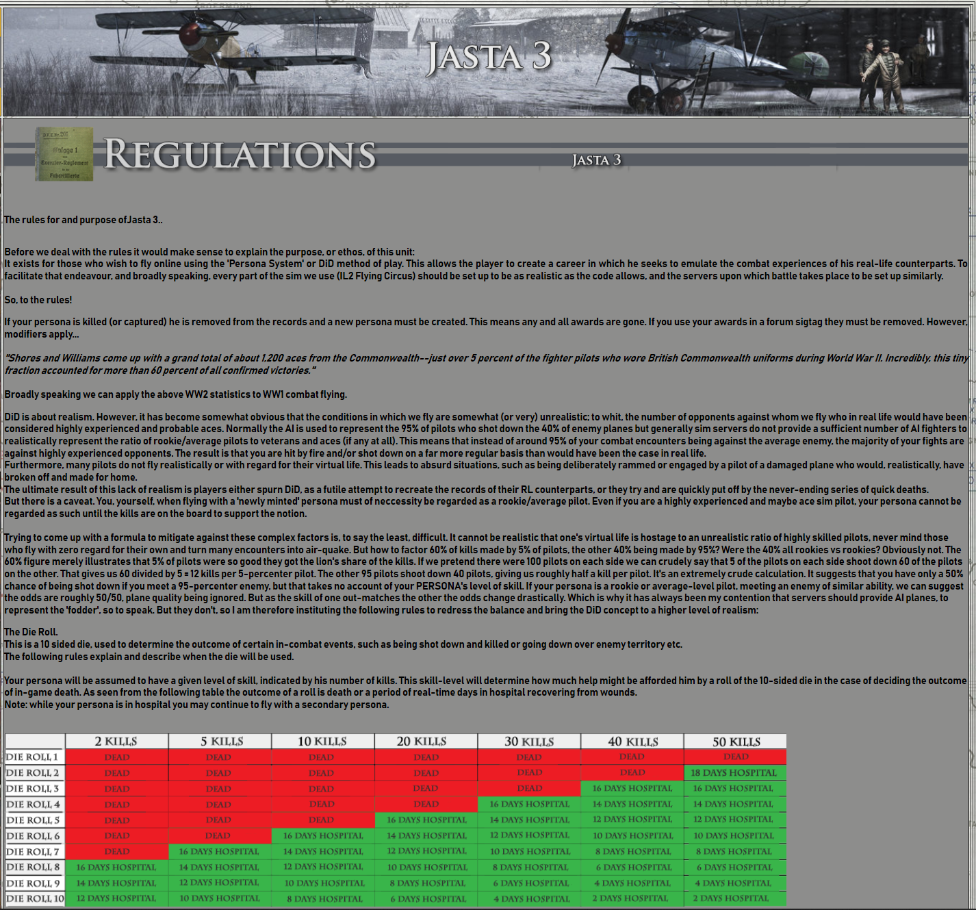Click the Dead cell for Die Roll 1, 50 Kills
This screenshot has width=976, height=910.
736,757
